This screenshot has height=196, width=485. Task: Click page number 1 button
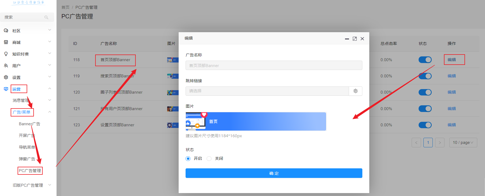click(428, 143)
